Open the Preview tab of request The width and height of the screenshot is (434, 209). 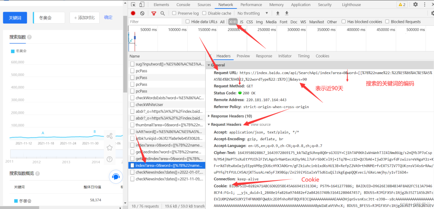click(243, 56)
